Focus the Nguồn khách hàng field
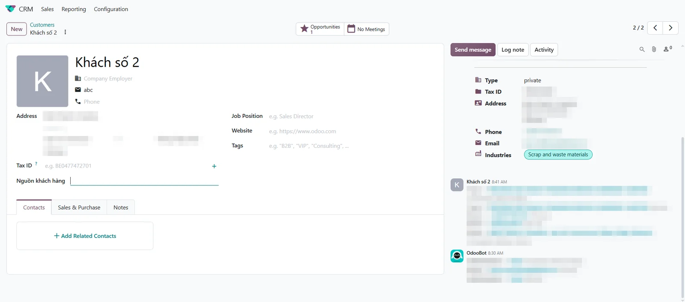Screen dimensions: 685x302 pos(144,181)
